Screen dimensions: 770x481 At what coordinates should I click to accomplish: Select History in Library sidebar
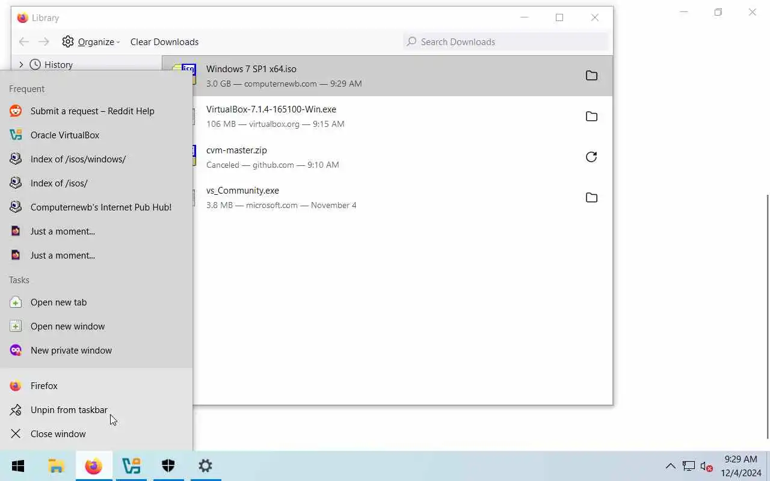[x=58, y=64]
